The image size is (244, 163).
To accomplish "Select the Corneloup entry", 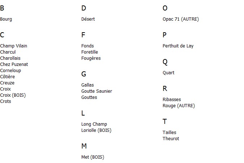I will [10, 71].
